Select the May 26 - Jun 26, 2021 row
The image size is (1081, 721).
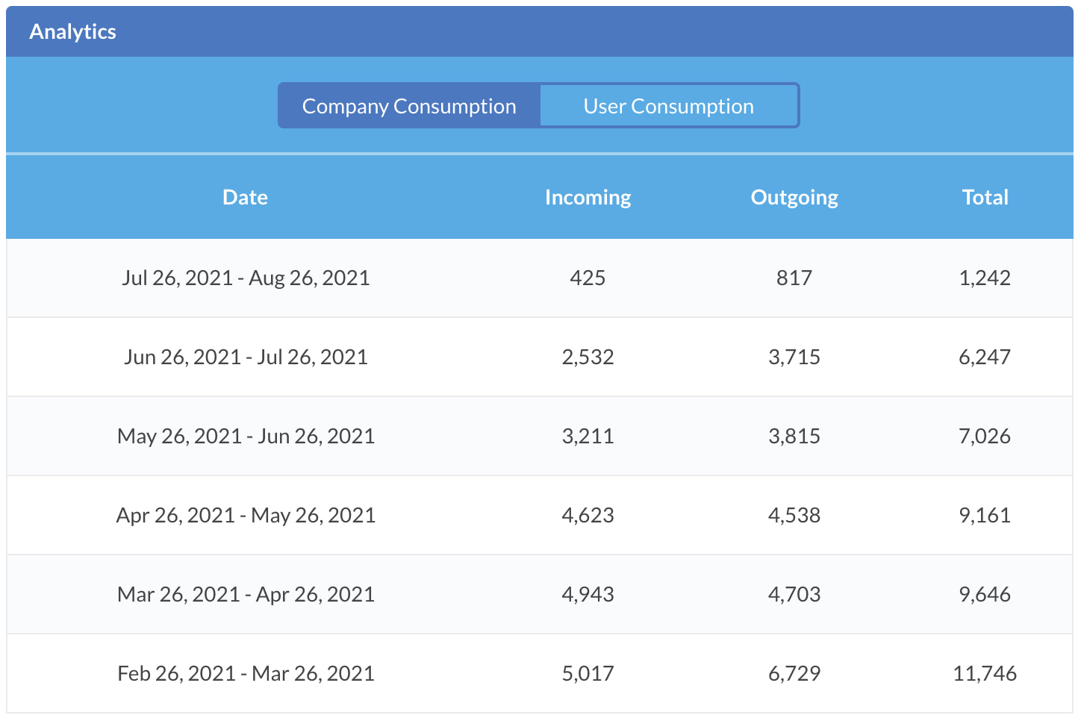540,436
